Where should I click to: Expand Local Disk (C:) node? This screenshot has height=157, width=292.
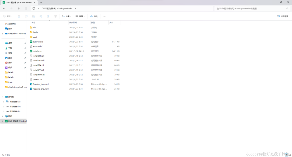4,102
